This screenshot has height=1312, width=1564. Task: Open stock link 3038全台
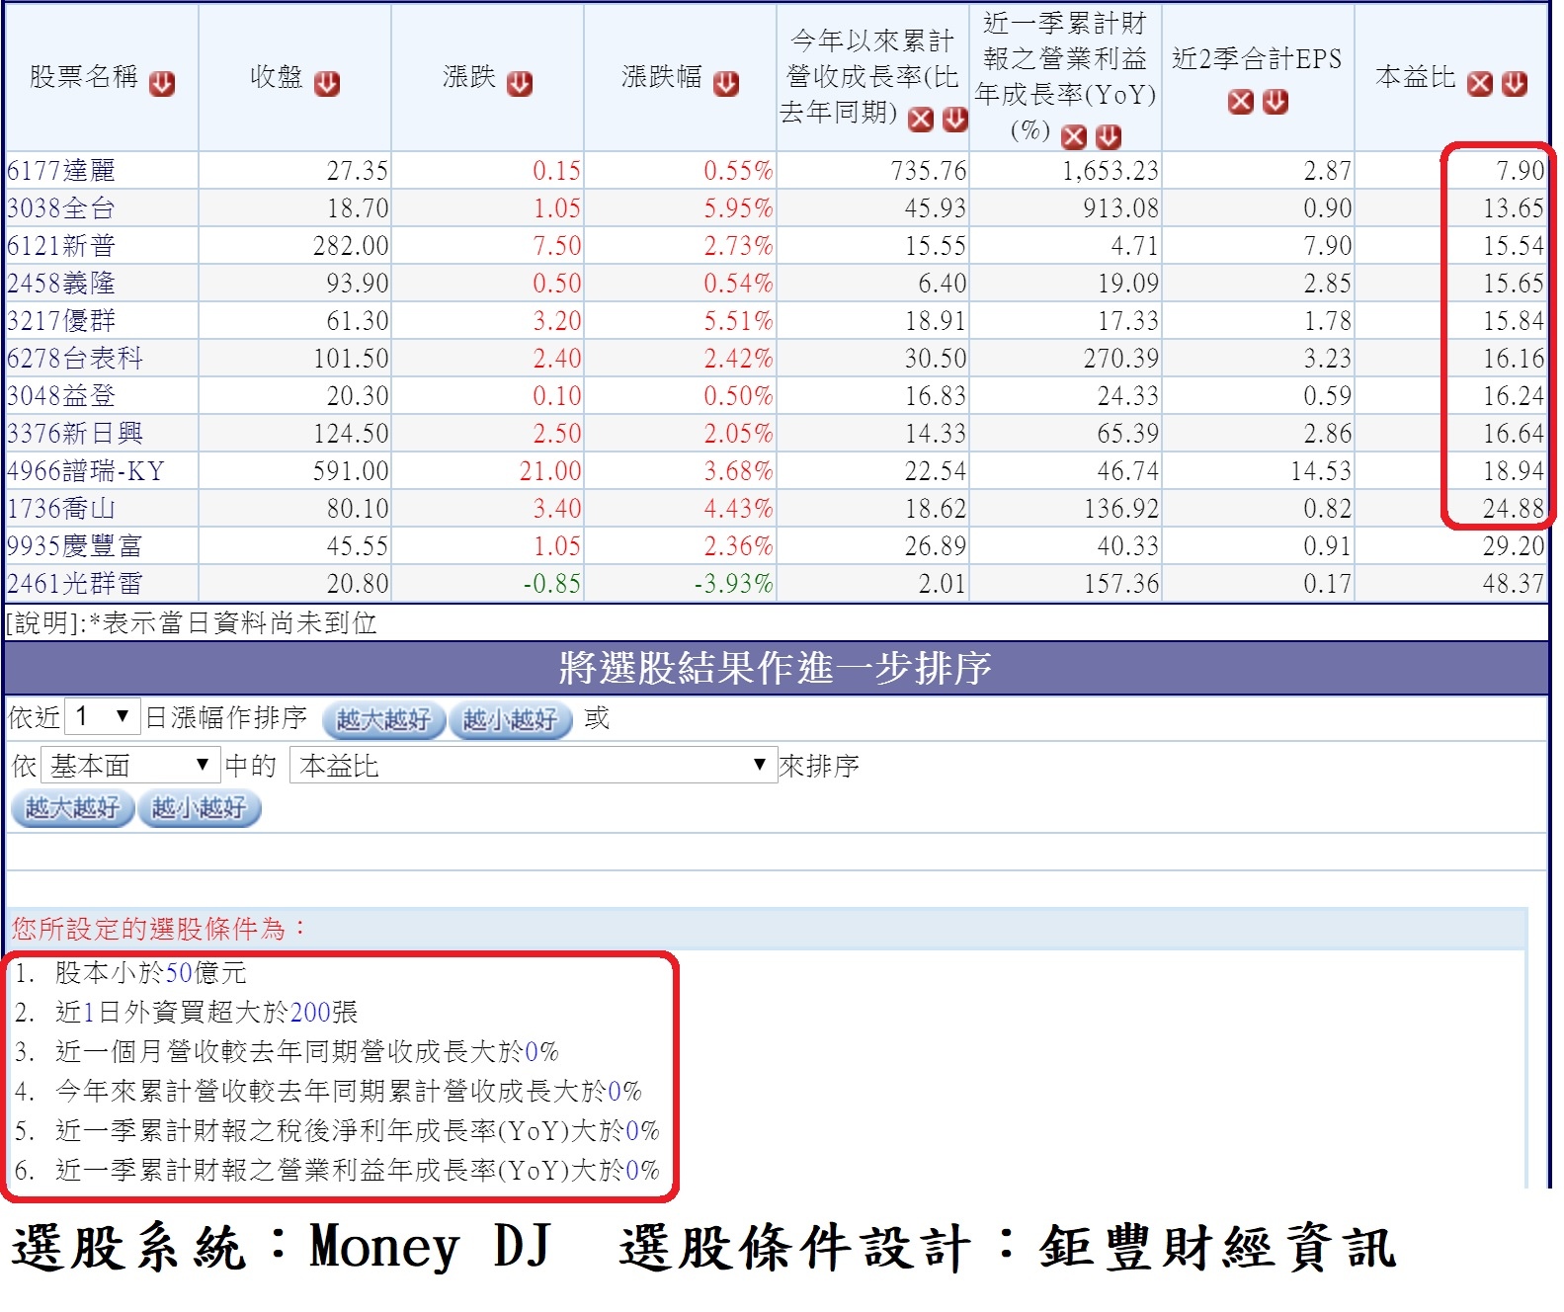[61, 208]
